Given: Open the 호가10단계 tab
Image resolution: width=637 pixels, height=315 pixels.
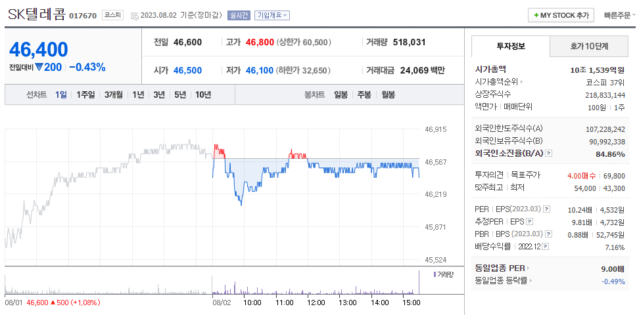Looking at the screenshot, I should (589, 46).
